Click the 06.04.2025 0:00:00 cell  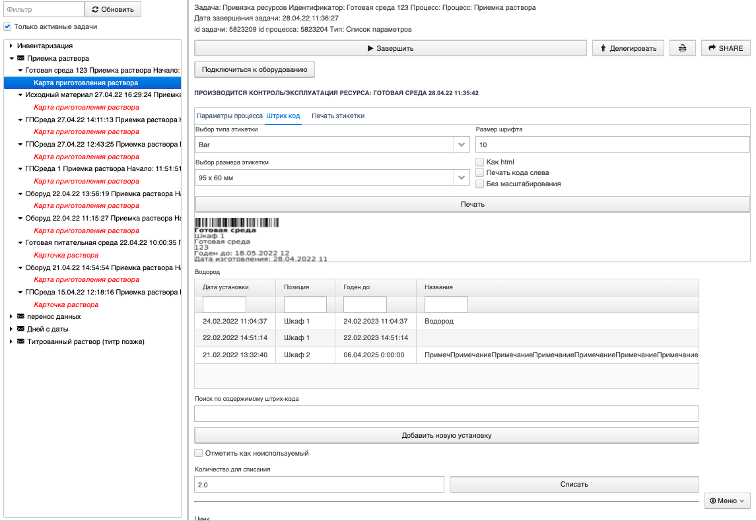coord(376,355)
